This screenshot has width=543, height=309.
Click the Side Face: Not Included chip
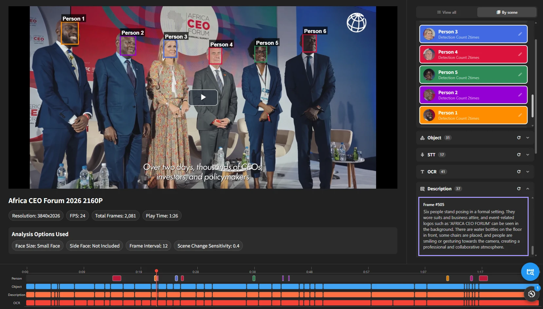[x=95, y=246]
